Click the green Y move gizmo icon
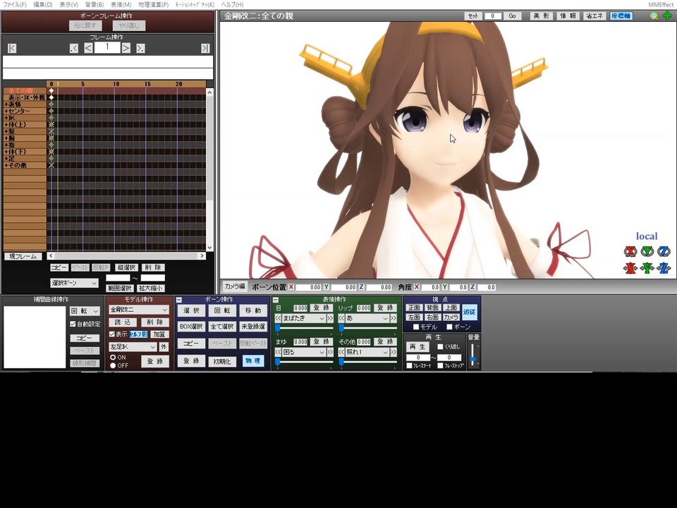This screenshot has height=508, width=677. [647, 268]
